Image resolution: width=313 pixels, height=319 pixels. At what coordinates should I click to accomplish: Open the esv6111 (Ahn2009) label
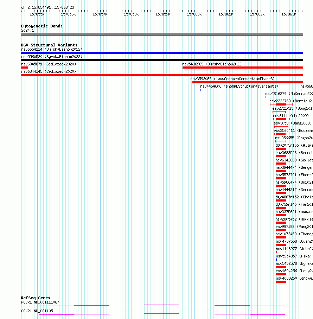coord(291,116)
